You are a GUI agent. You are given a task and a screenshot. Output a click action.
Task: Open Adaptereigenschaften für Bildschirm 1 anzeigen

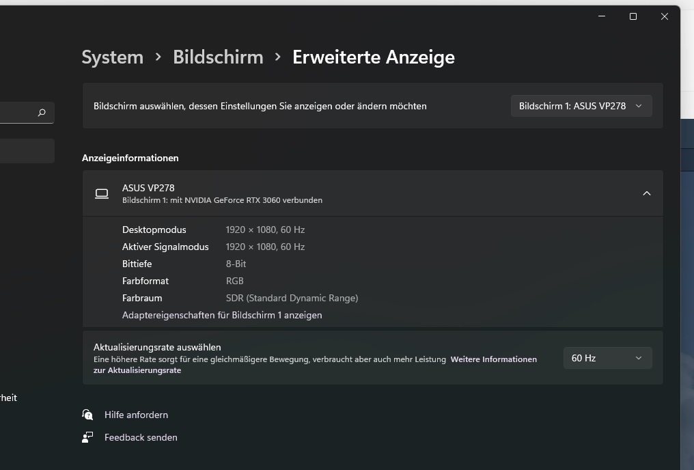pos(222,315)
